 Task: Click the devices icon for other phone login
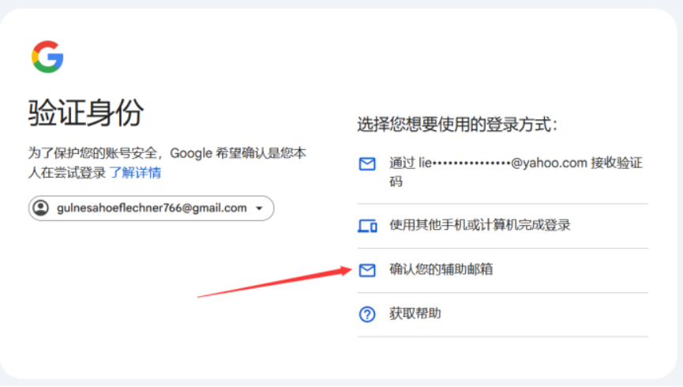(367, 226)
